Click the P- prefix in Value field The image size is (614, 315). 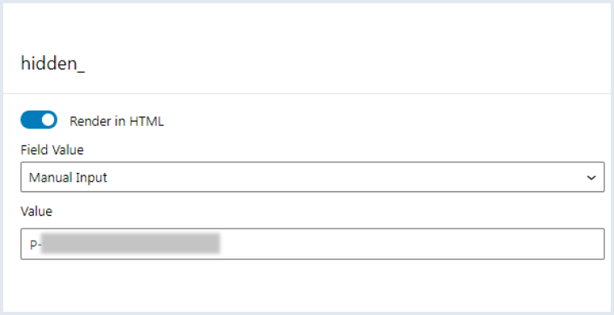click(35, 245)
